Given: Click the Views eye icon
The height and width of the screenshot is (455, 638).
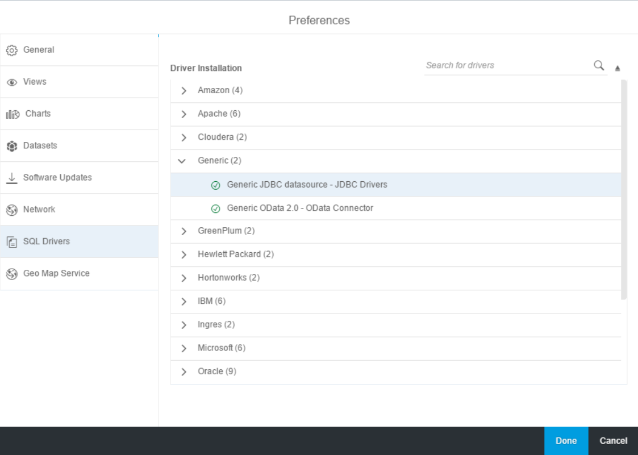Looking at the screenshot, I should click(12, 82).
